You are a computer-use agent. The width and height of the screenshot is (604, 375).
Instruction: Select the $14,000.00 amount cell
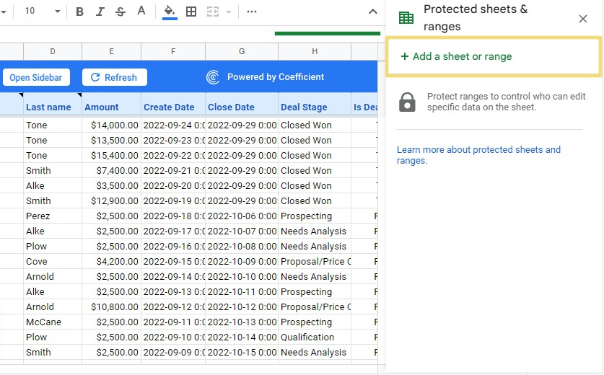(x=111, y=125)
